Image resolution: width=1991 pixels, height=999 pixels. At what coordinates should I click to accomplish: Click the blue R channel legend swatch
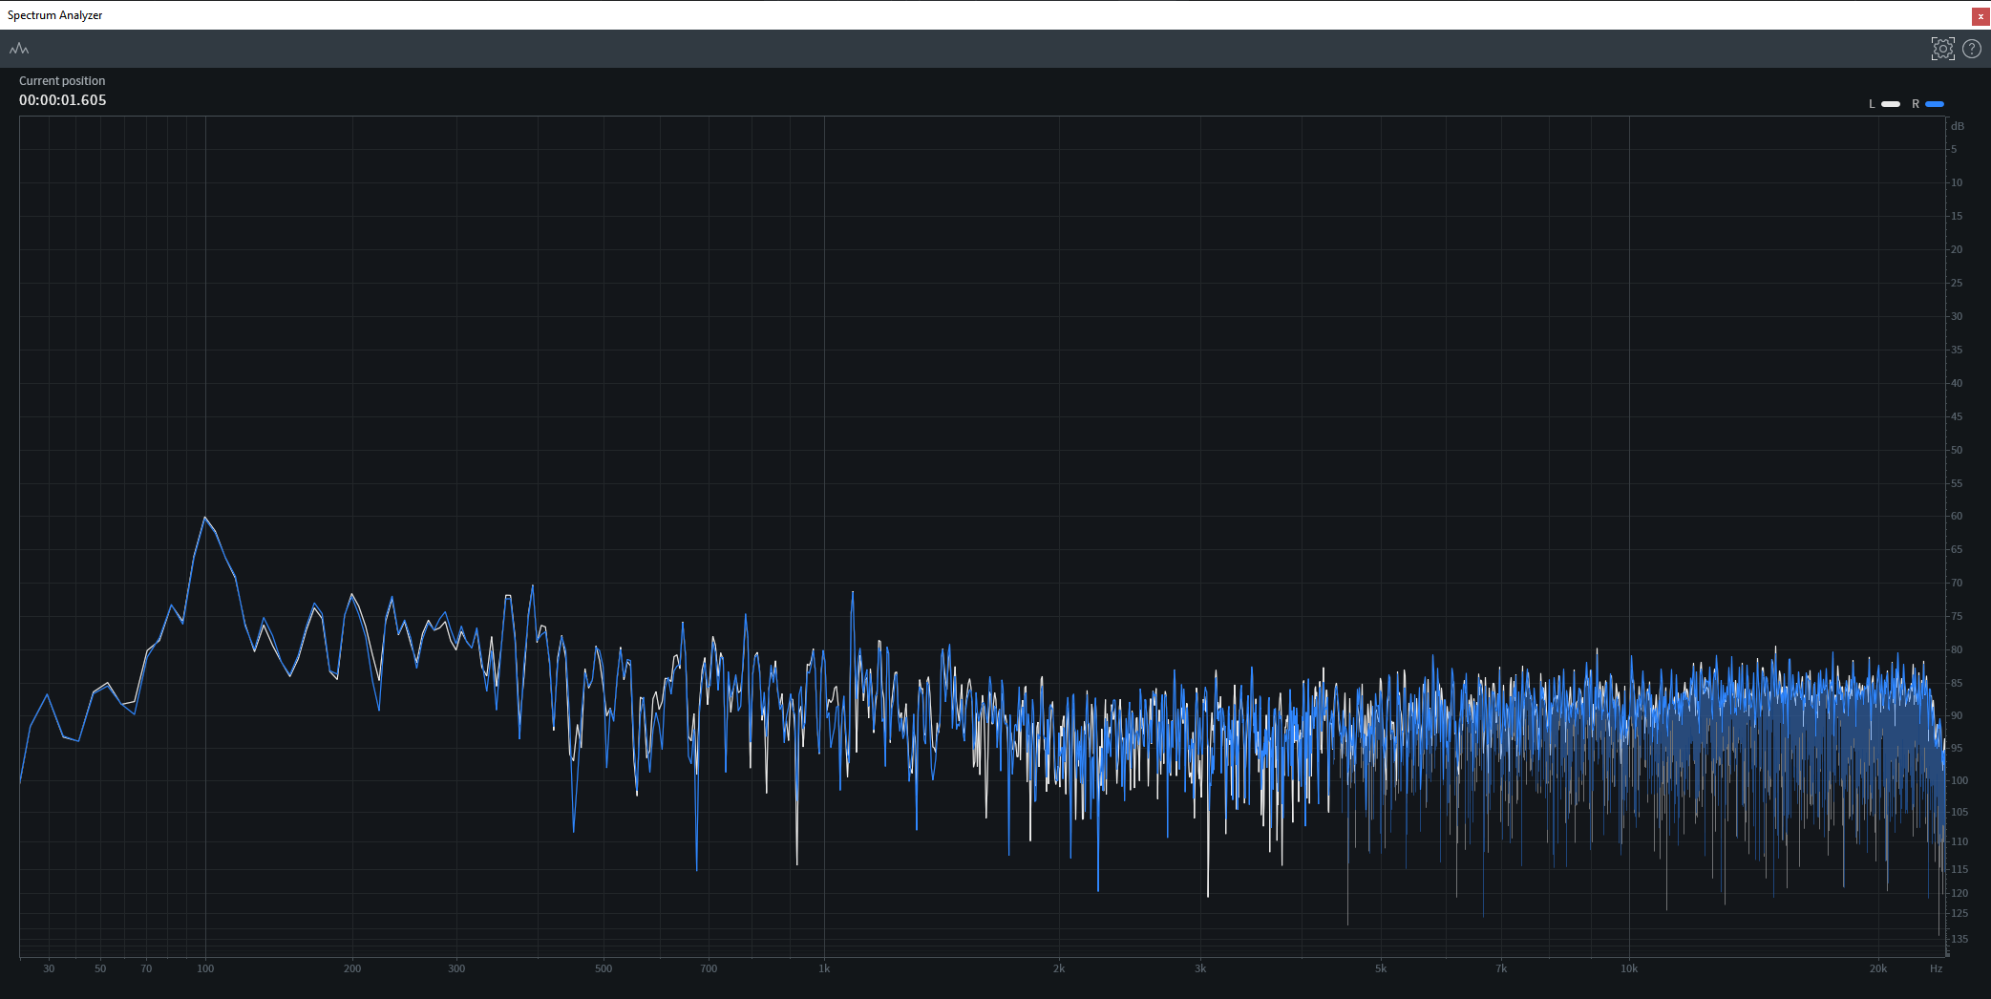coord(1935,104)
